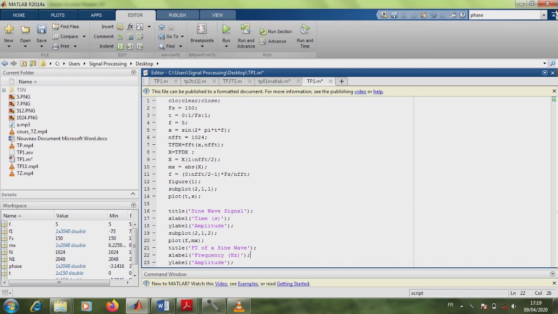Launch VLC from the taskbar
The image size is (558, 314).
(239, 306)
